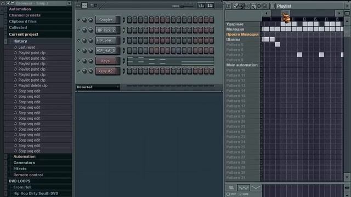Viewport: 351px width, 197px height.
Task: Expand the Clipboard files folder
Action: point(22,21)
